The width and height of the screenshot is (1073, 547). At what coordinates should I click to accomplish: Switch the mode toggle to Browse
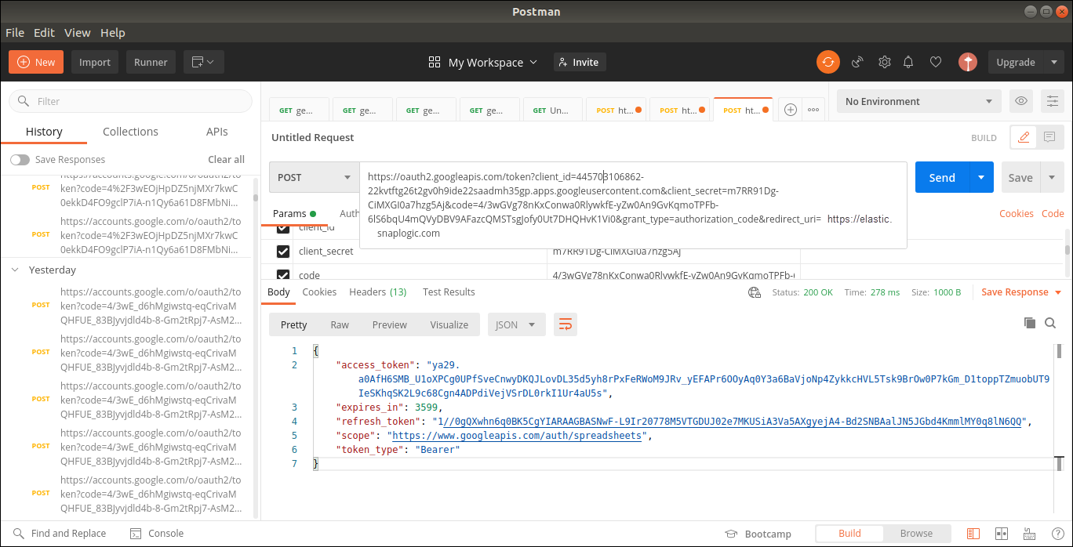(916, 534)
